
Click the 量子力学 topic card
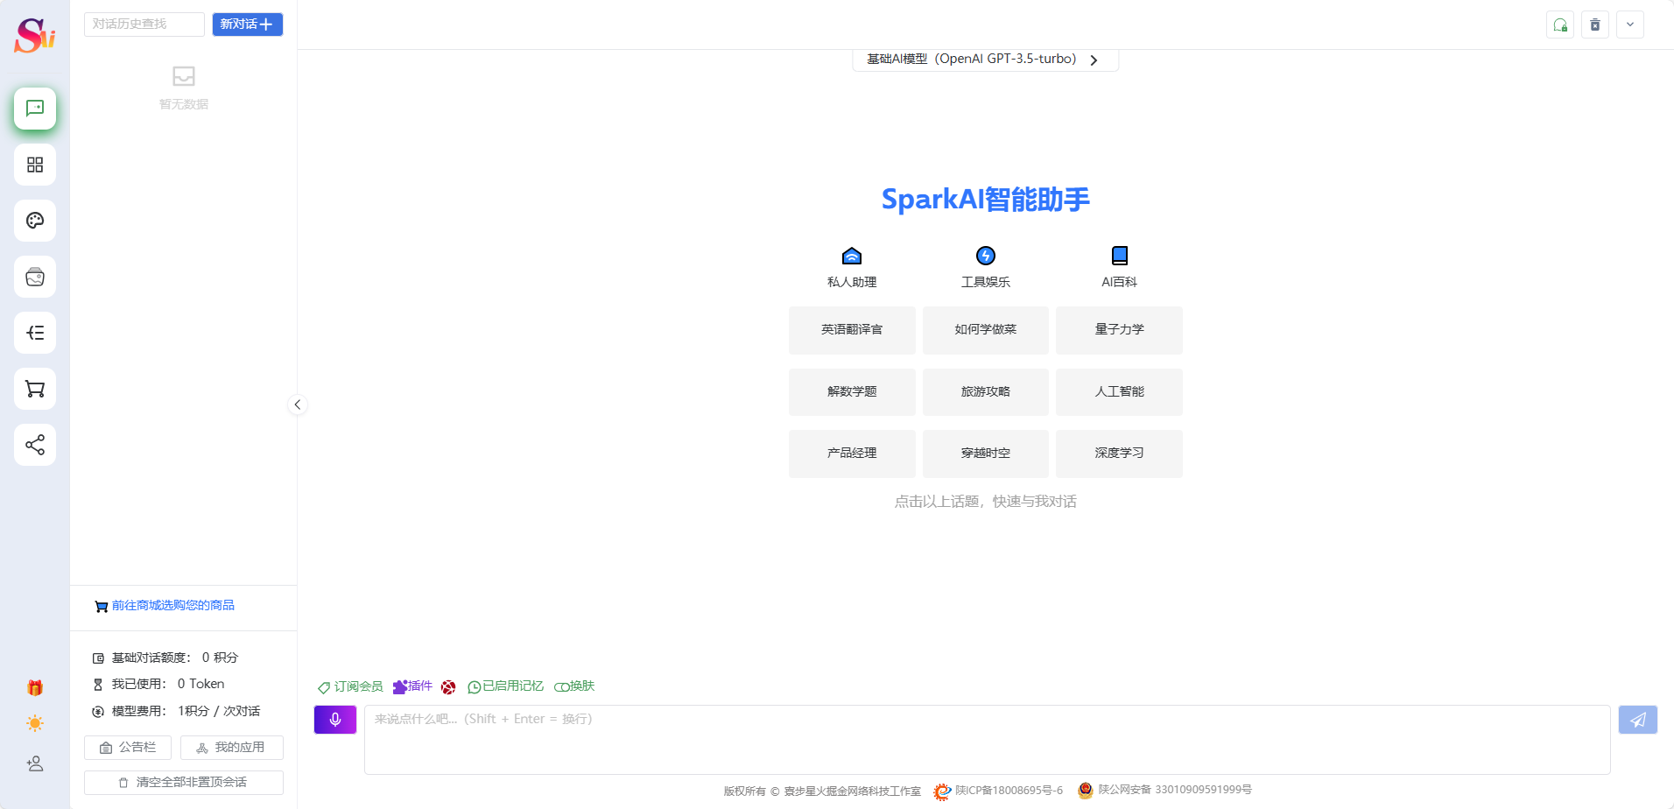(1119, 330)
